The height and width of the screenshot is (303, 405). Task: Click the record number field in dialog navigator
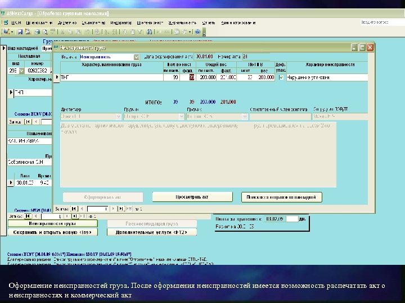click(97, 209)
